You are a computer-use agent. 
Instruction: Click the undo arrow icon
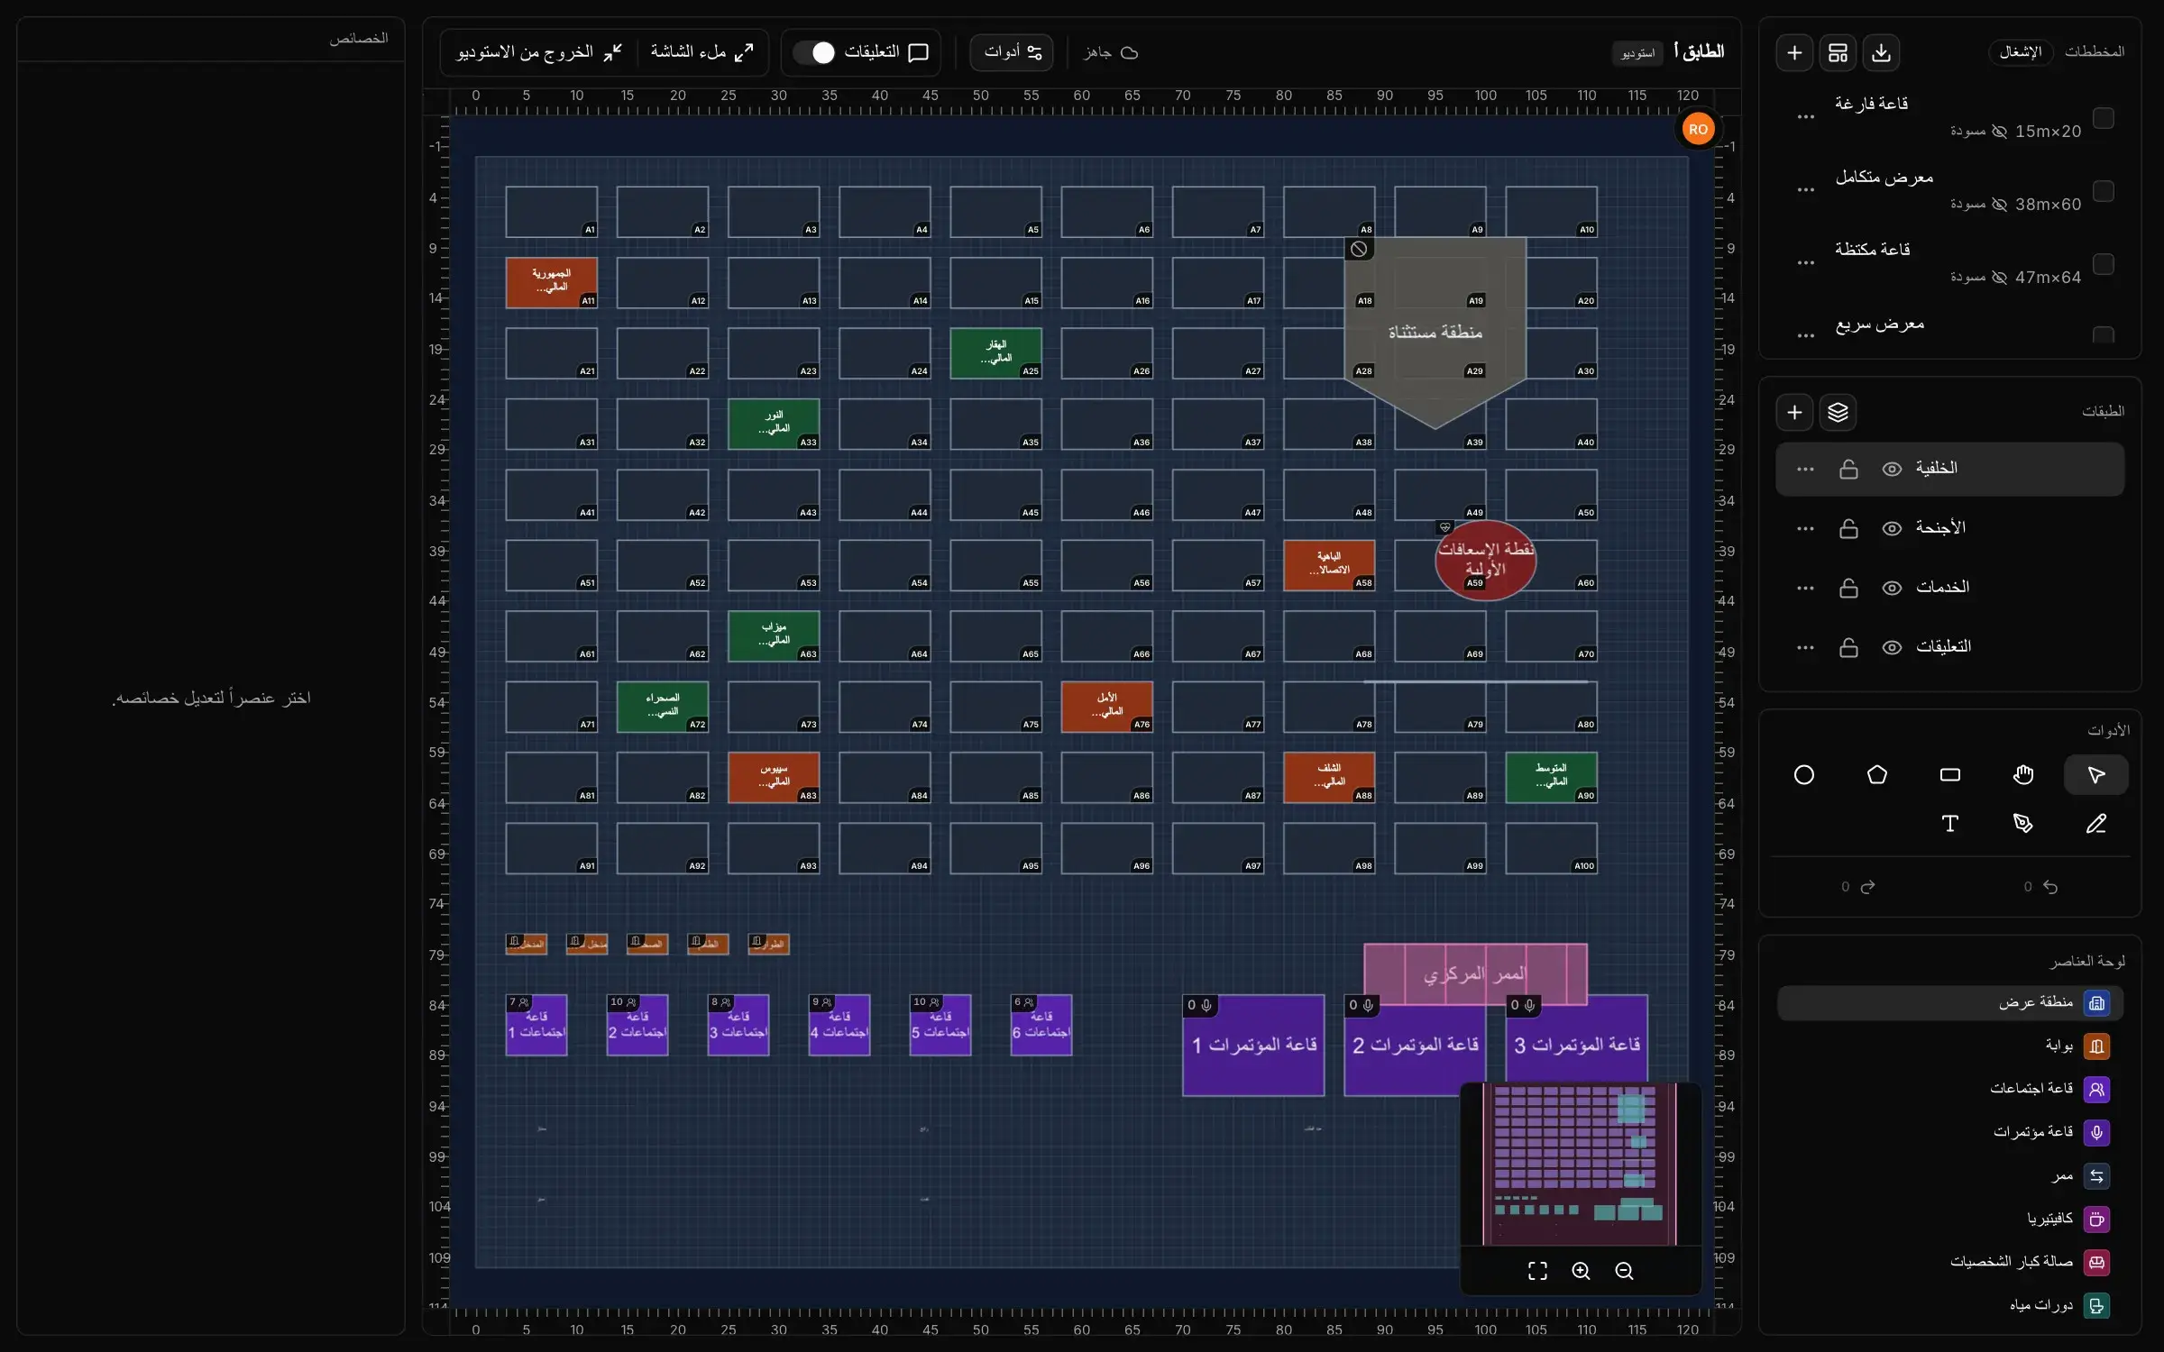tap(2050, 887)
